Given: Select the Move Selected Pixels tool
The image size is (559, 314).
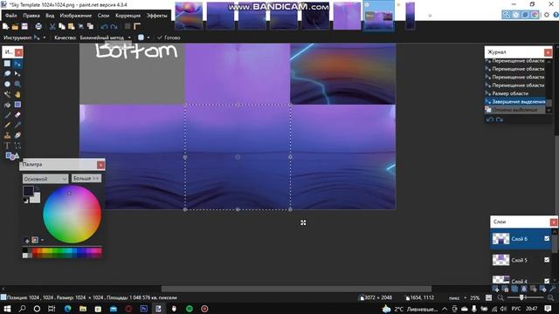Looking at the screenshot, I should click(17, 64).
